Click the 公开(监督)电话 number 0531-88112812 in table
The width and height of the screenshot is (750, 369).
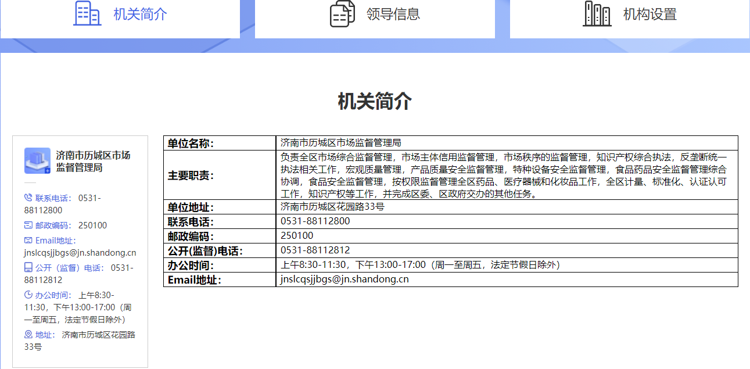tap(315, 250)
